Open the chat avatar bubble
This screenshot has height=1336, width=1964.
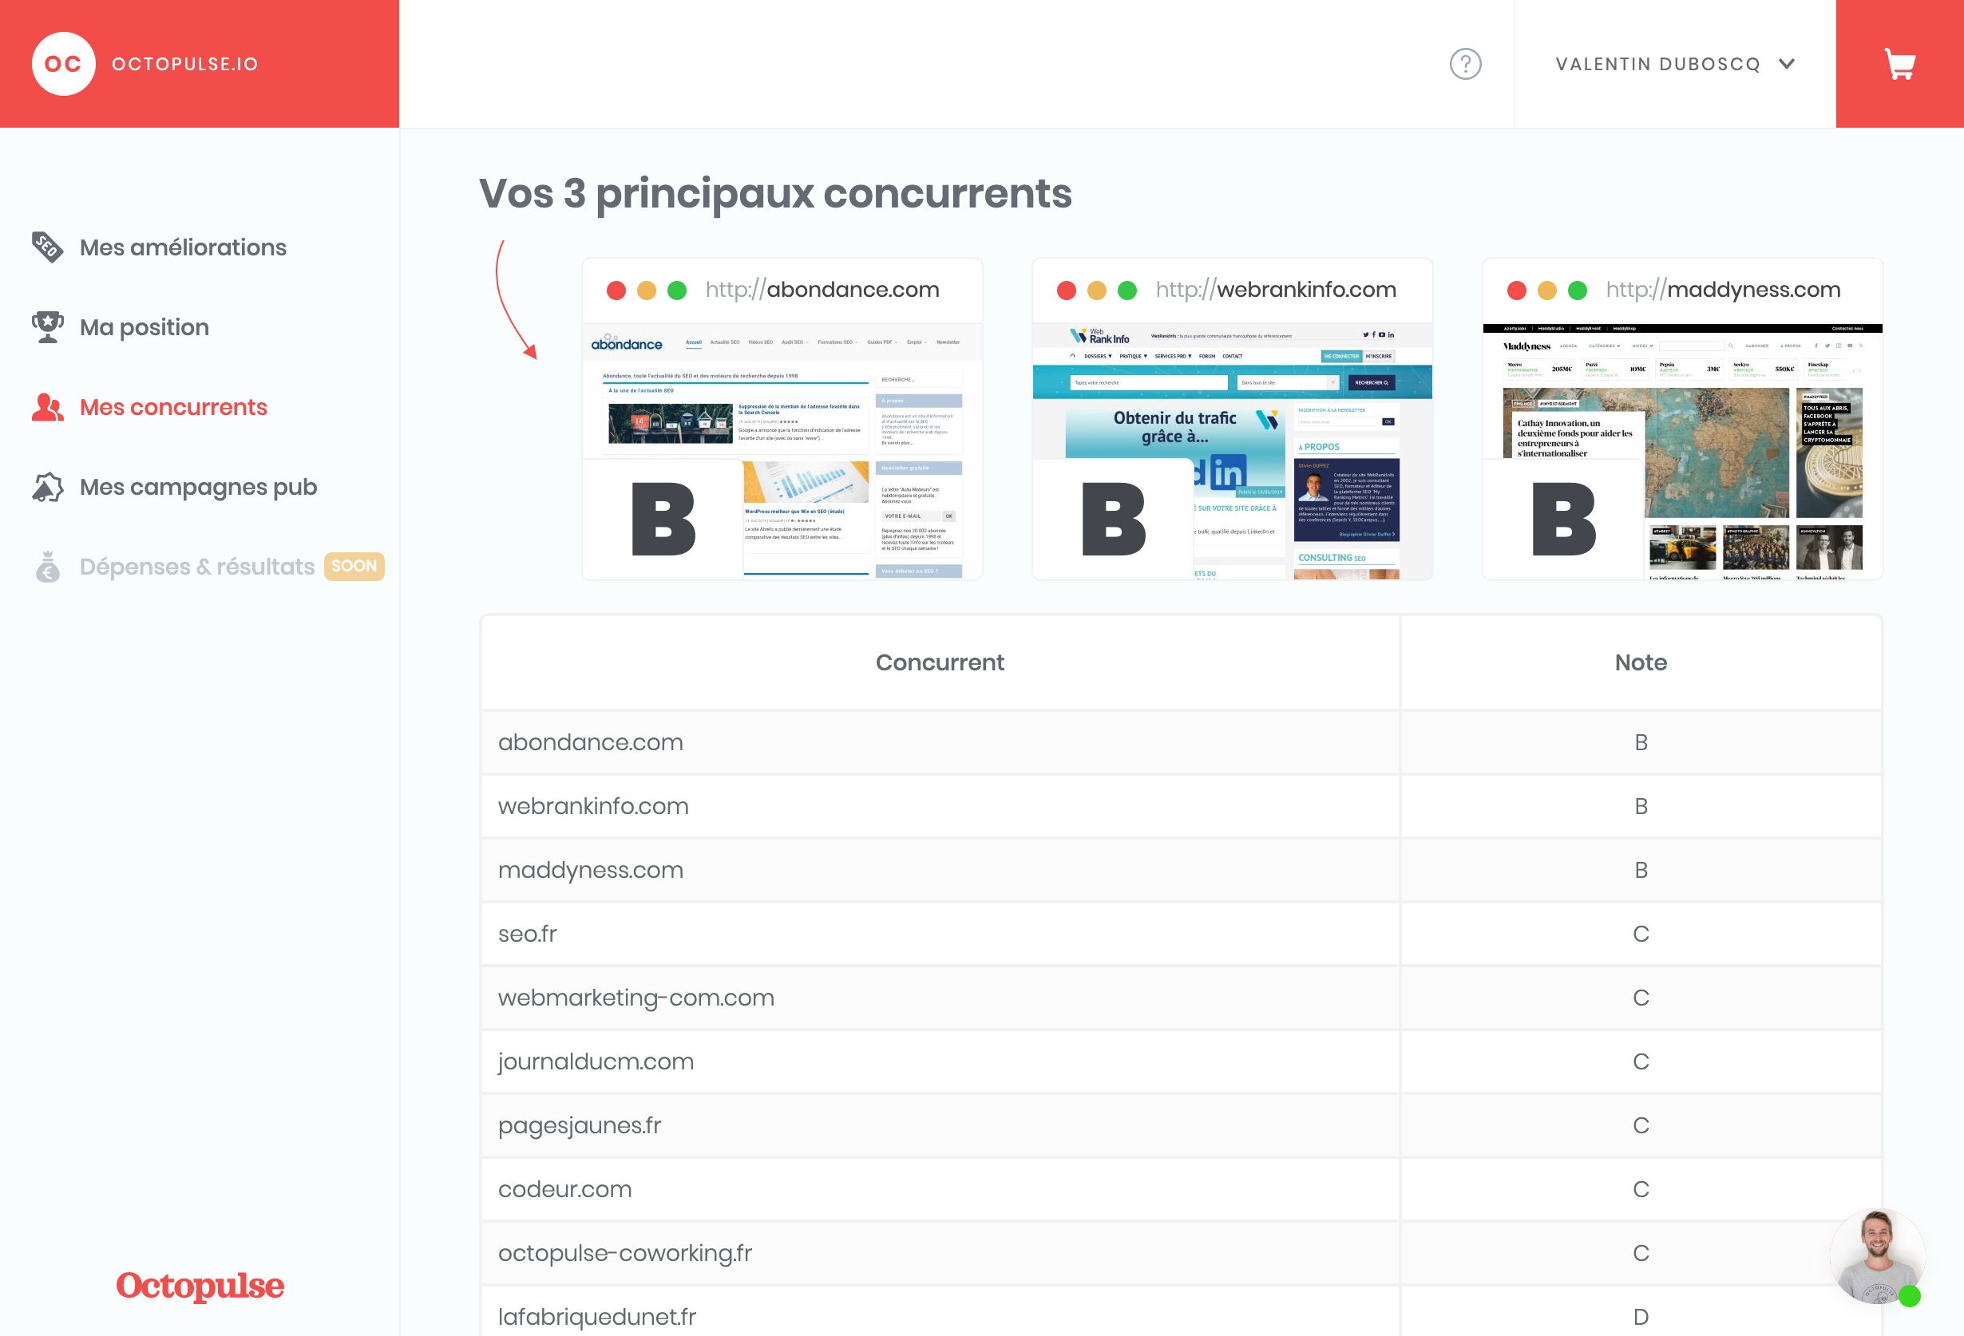[1878, 1256]
